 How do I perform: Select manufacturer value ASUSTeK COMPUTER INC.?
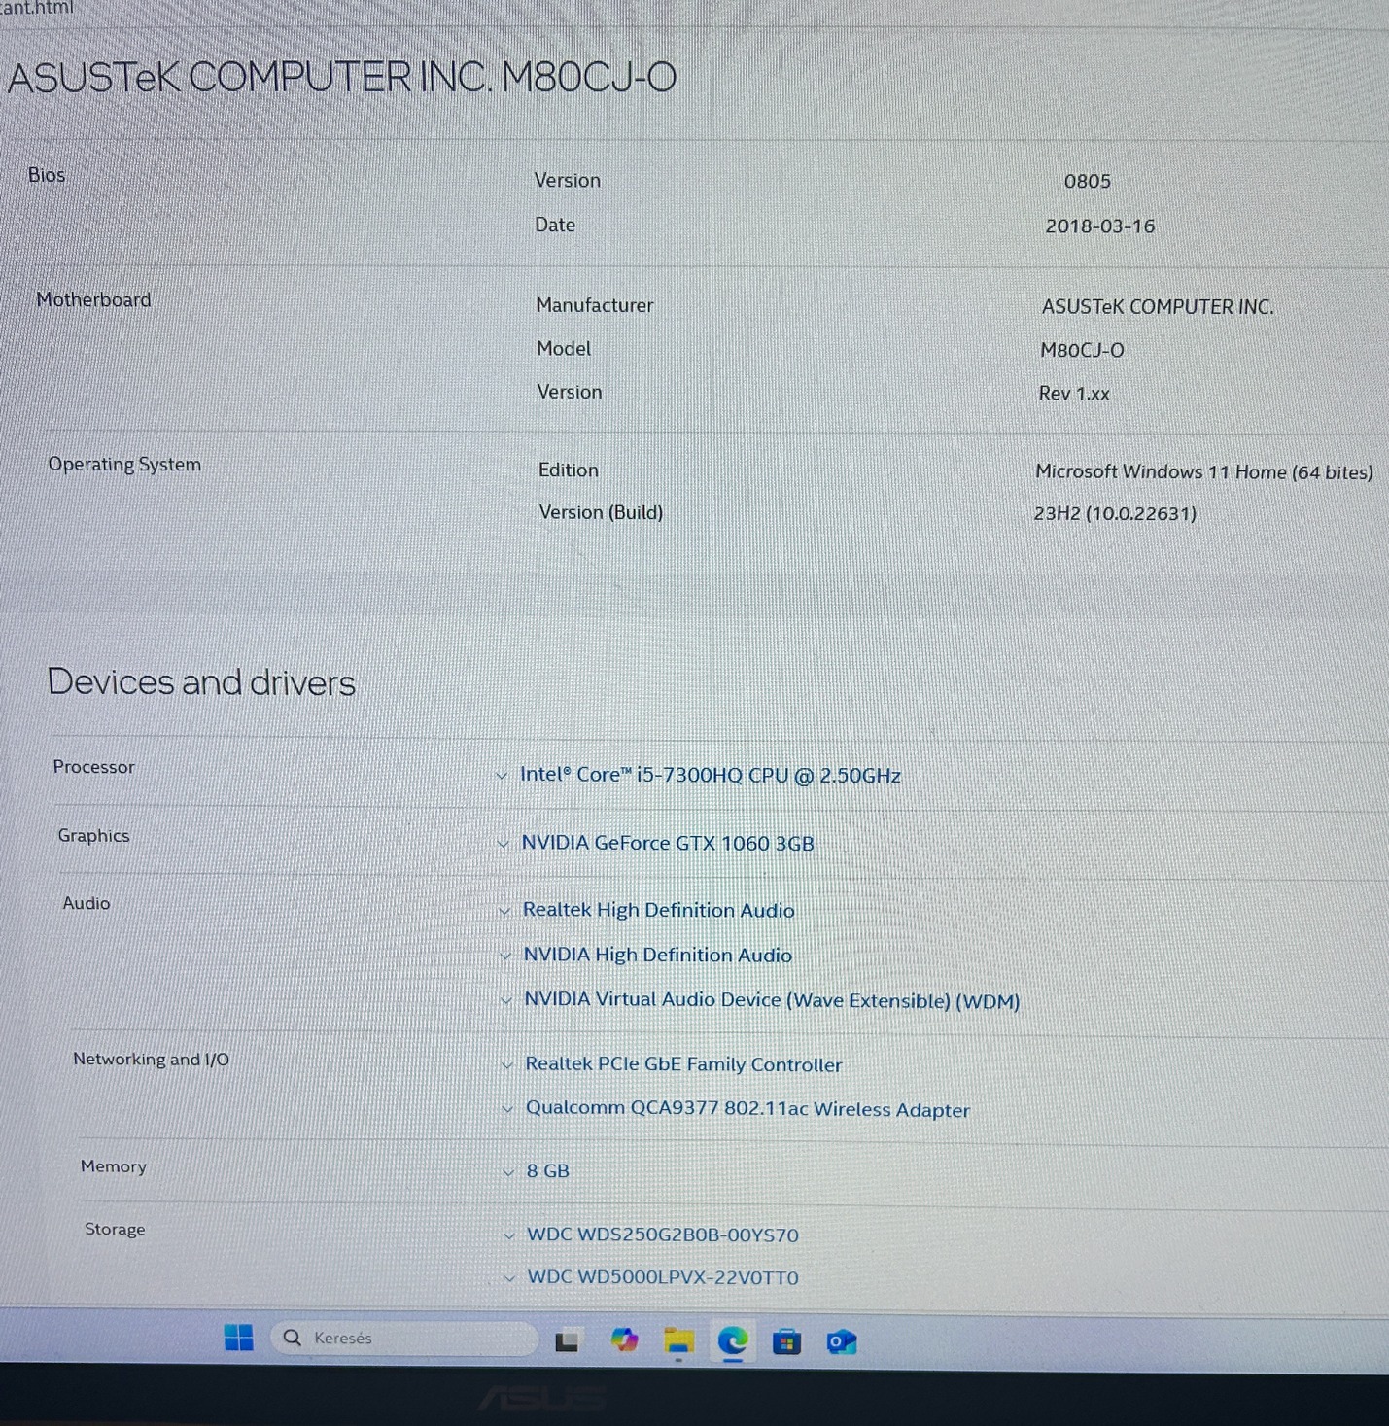[1158, 307]
